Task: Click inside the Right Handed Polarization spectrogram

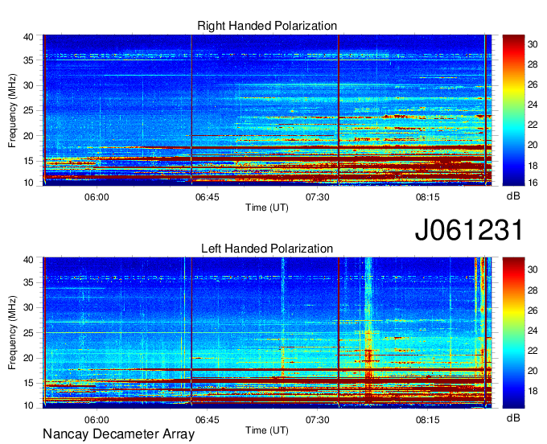Action: point(267,110)
